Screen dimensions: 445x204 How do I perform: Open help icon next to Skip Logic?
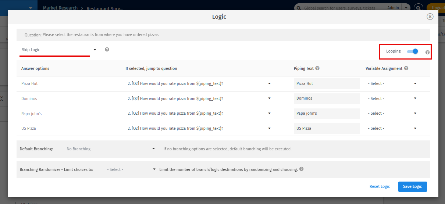coord(107,49)
